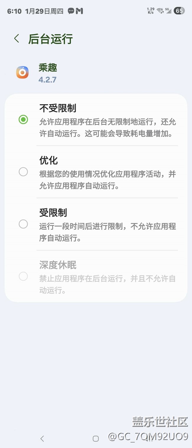This screenshot has width=192, height=448.
Task: Tap the back arrow beside 后台运行
Action: tap(17, 39)
